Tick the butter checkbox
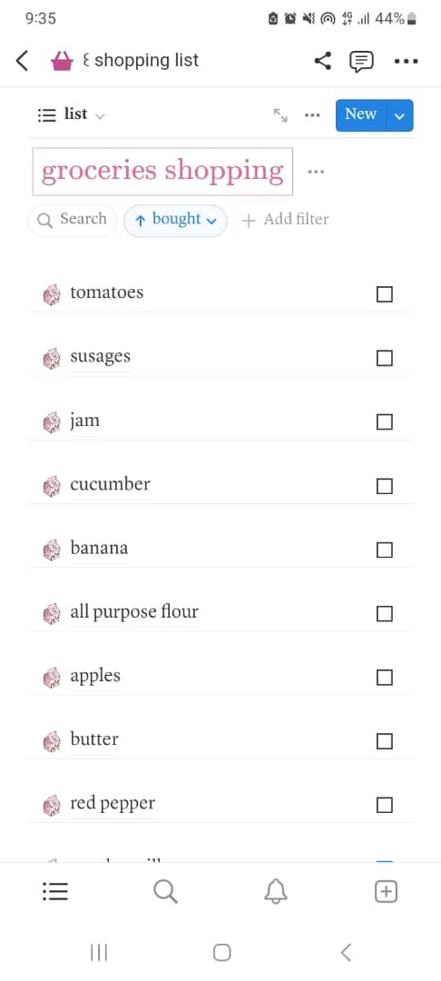The image size is (441, 981). pos(385,741)
